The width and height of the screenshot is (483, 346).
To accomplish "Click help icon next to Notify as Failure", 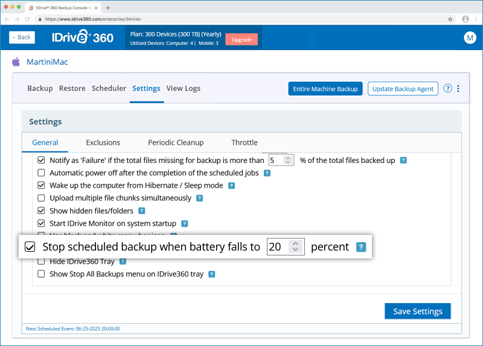I will (403, 160).
